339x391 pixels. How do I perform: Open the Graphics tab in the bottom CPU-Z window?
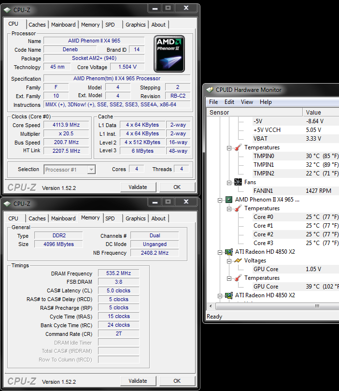click(x=136, y=218)
